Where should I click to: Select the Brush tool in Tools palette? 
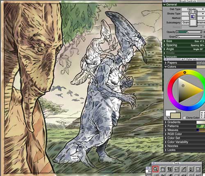[184, 169]
